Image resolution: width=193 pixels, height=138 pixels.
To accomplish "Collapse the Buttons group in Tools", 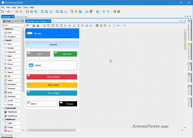I will coord(4,29).
